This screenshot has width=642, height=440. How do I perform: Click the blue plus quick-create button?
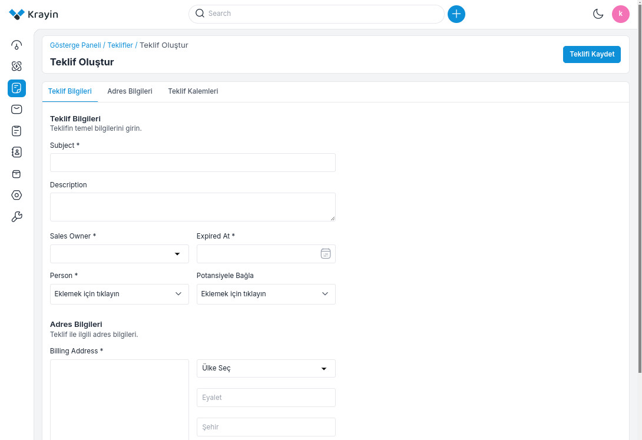pyautogui.click(x=456, y=14)
